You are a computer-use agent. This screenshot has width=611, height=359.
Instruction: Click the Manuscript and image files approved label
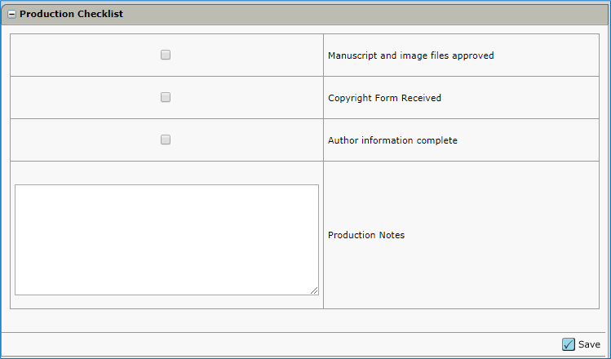tap(410, 55)
